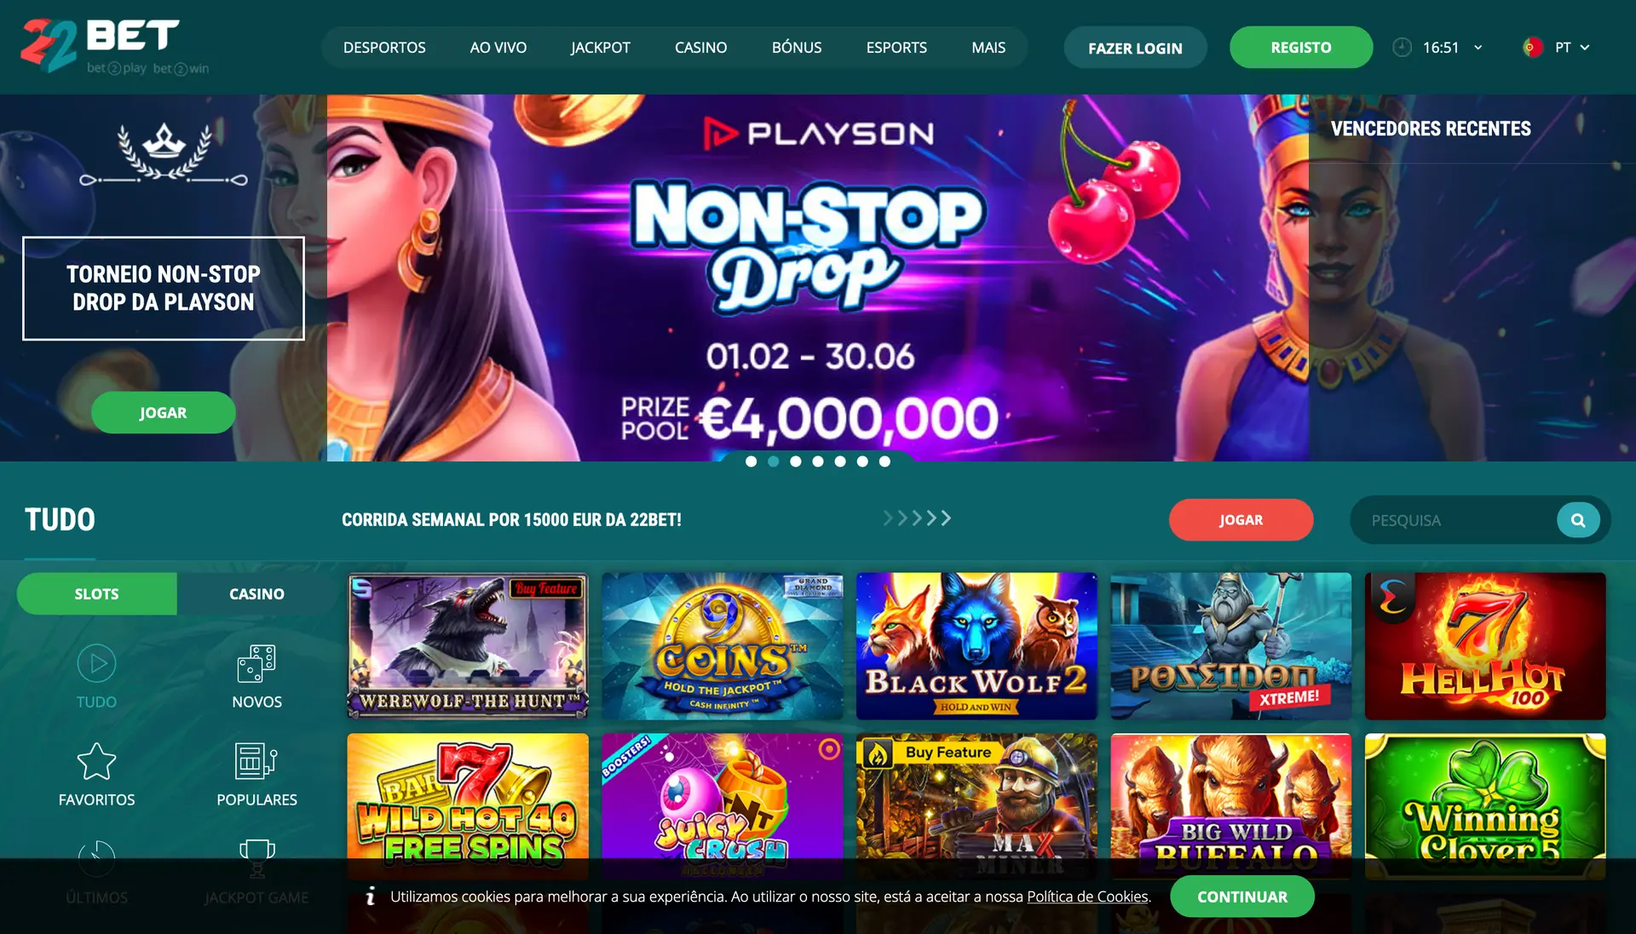Viewport: 1636px width, 934px height.
Task: Click the Portugal flag icon
Action: point(1532,48)
